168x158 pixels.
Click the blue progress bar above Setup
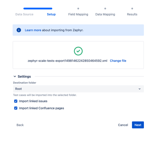(x=38, y=9)
